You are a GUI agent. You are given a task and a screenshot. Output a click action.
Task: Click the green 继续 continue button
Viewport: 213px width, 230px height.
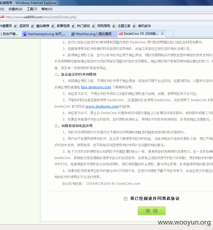pyautogui.click(x=151, y=211)
